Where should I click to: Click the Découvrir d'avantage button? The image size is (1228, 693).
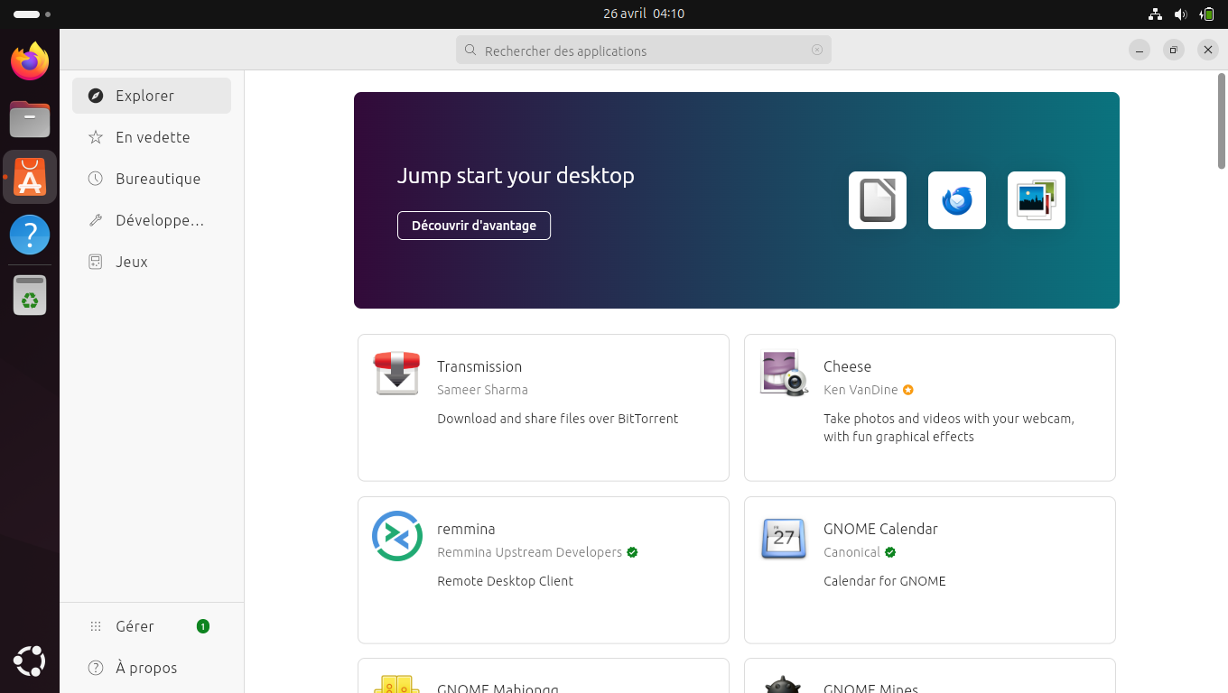click(x=474, y=226)
